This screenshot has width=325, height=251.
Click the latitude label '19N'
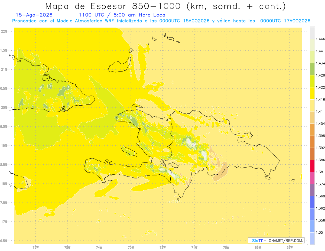click(x=5, y=146)
